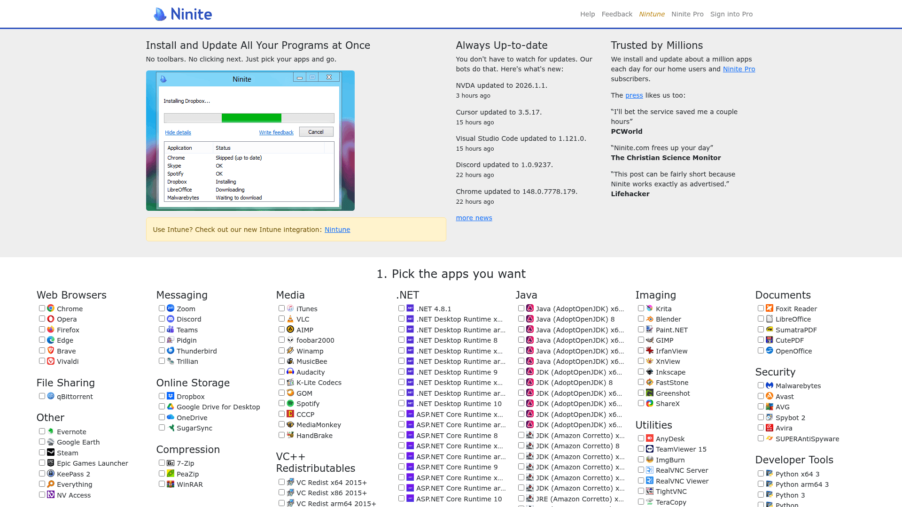Screen dimensions: 902x507
Task: Click the Malwarebytes icon
Action: click(770, 385)
